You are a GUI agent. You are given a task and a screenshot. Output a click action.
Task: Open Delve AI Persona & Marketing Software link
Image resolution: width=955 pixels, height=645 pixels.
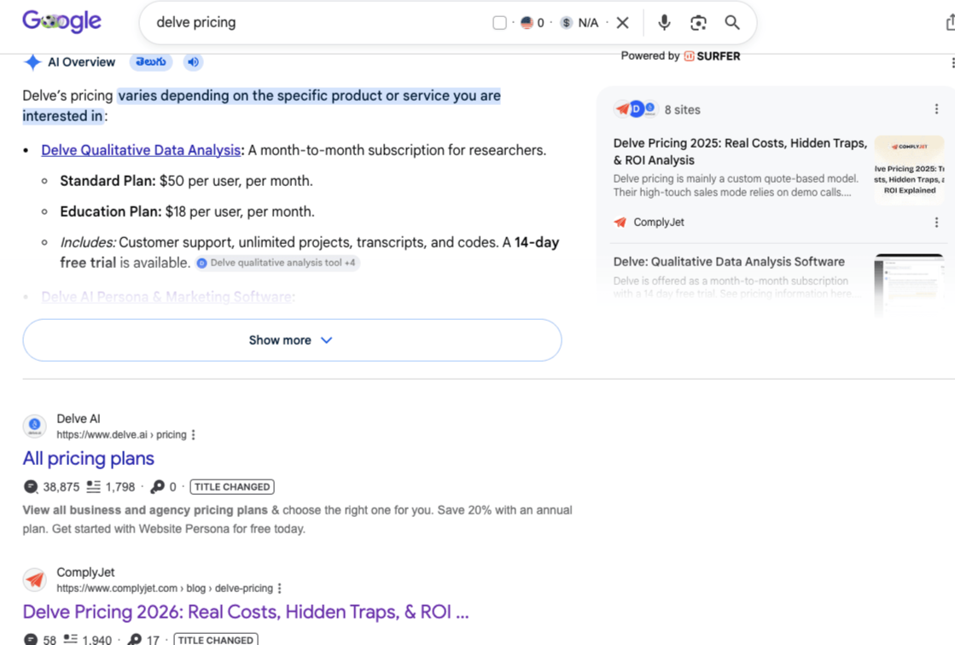(x=168, y=297)
